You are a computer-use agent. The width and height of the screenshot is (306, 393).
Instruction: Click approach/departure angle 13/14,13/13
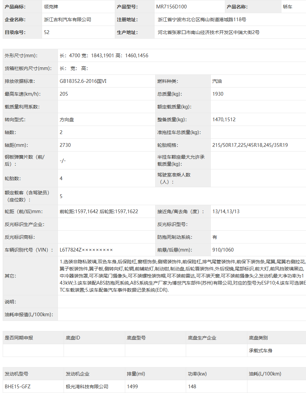coord(226,211)
